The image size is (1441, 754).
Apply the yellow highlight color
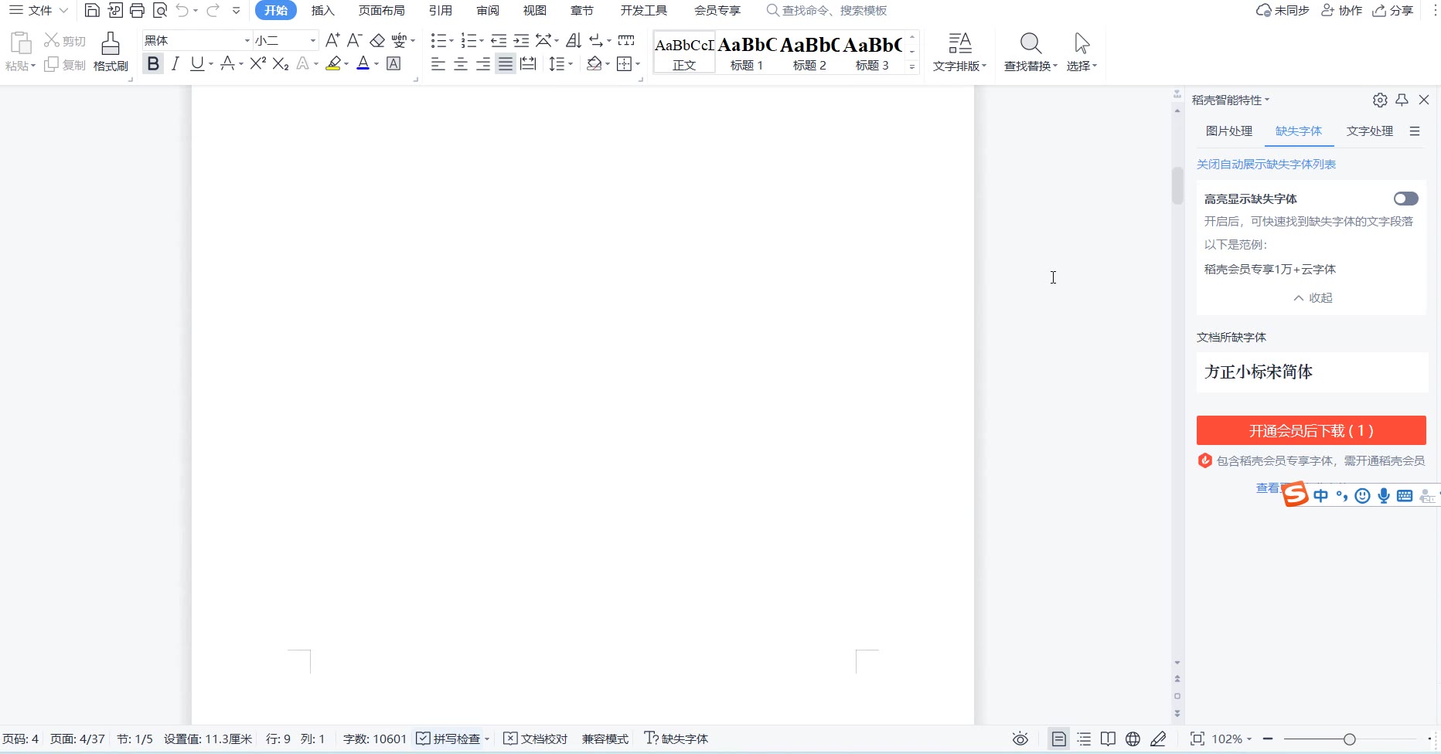click(333, 63)
